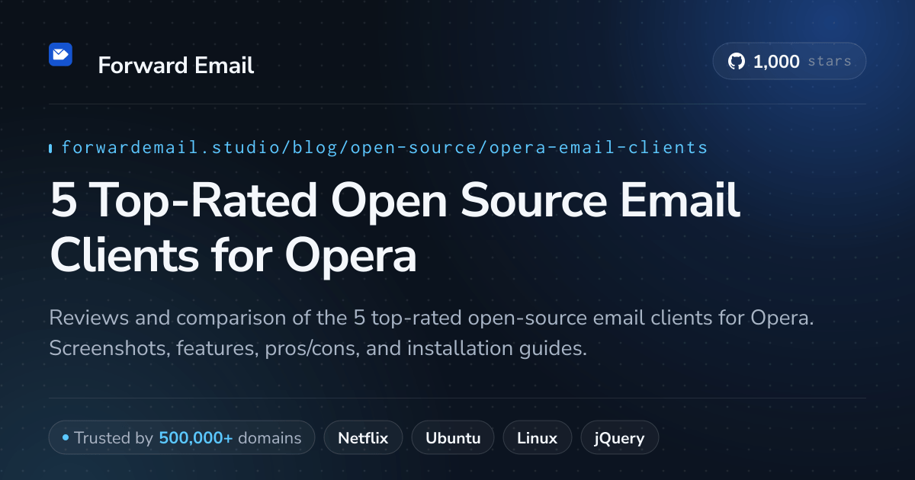The image size is (915, 480).
Task: Click the description paragraph starting with Reviews
Action: click(x=432, y=333)
